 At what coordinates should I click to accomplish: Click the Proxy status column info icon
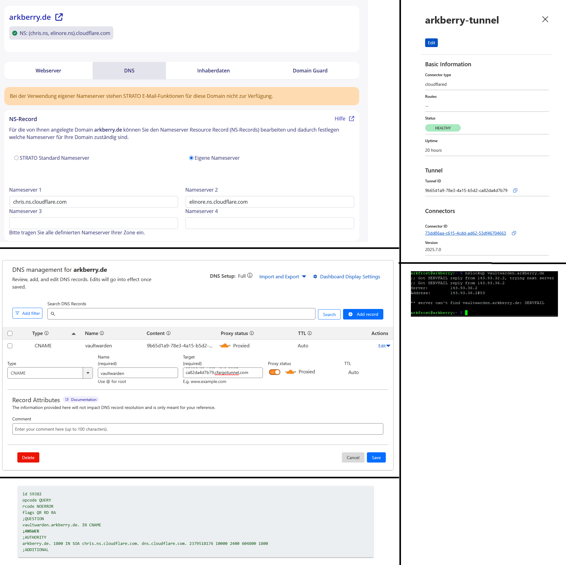point(252,333)
